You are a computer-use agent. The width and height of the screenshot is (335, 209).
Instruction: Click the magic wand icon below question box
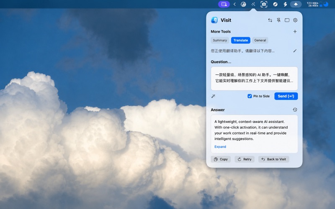[x=213, y=96]
